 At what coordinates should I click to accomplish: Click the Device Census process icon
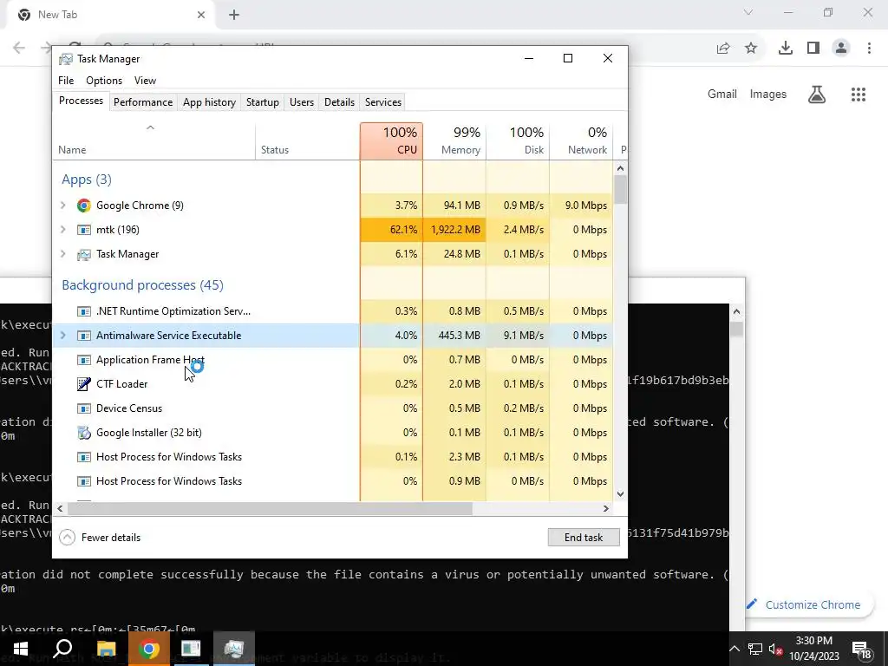(x=84, y=408)
